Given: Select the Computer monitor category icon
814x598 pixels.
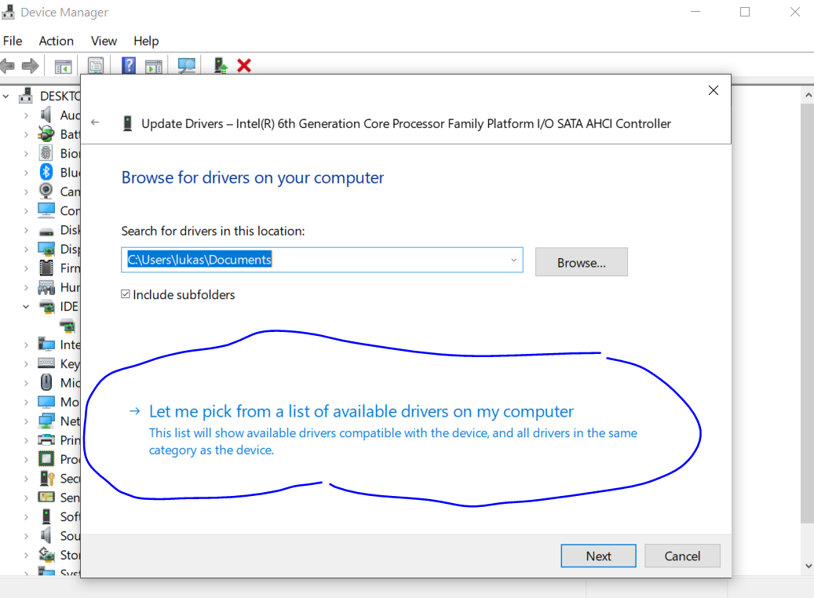Looking at the screenshot, I should (46, 210).
